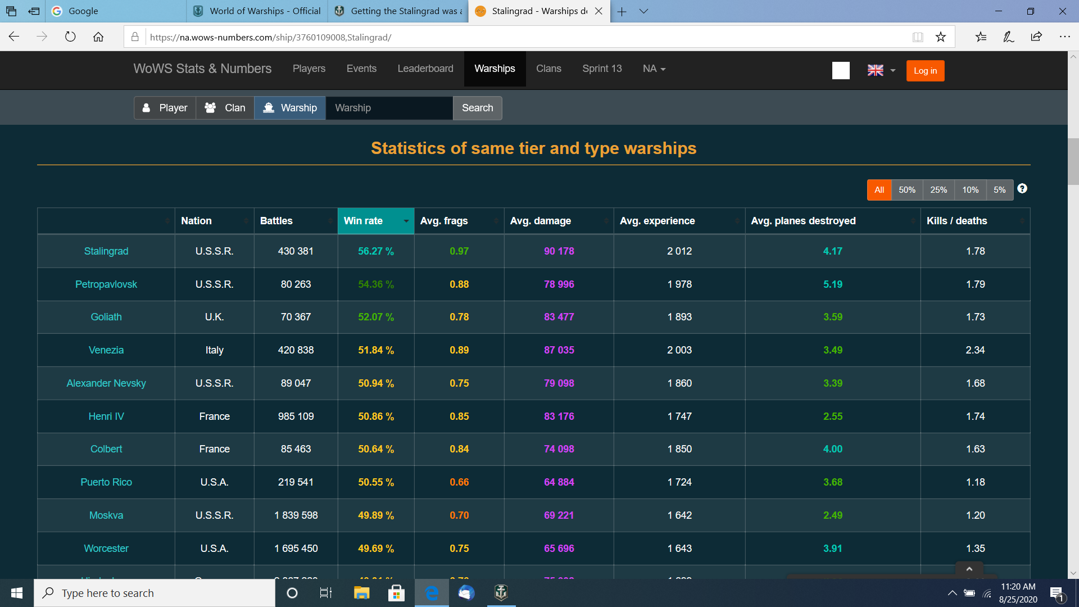1079x607 pixels.
Task: Click scroll-to-top chevron button
Action: (x=969, y=569)
